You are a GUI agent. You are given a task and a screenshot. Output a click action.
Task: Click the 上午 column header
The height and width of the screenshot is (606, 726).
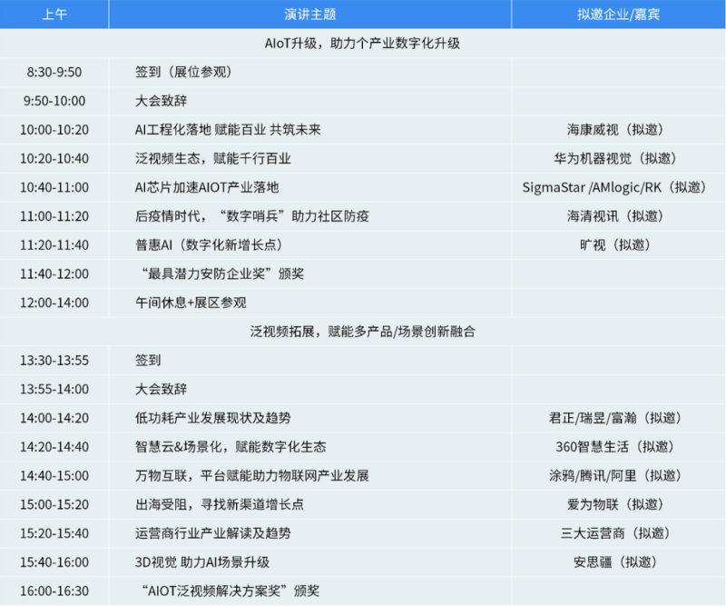point(54,14)
